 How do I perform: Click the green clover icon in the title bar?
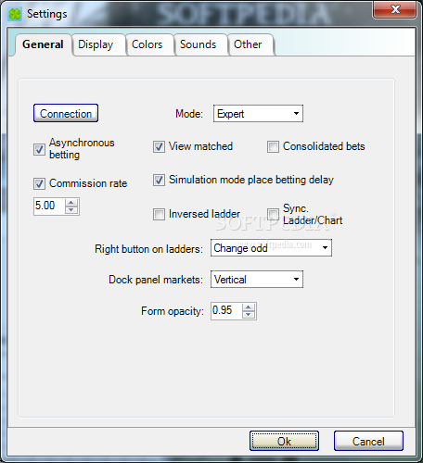pyautogui.click(x=15, y=14)
